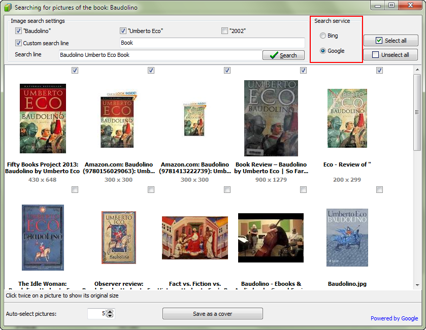The image size is (426, 330).
Task: Click "The Idle Woman:" caption text
Action: coord(42,284)
